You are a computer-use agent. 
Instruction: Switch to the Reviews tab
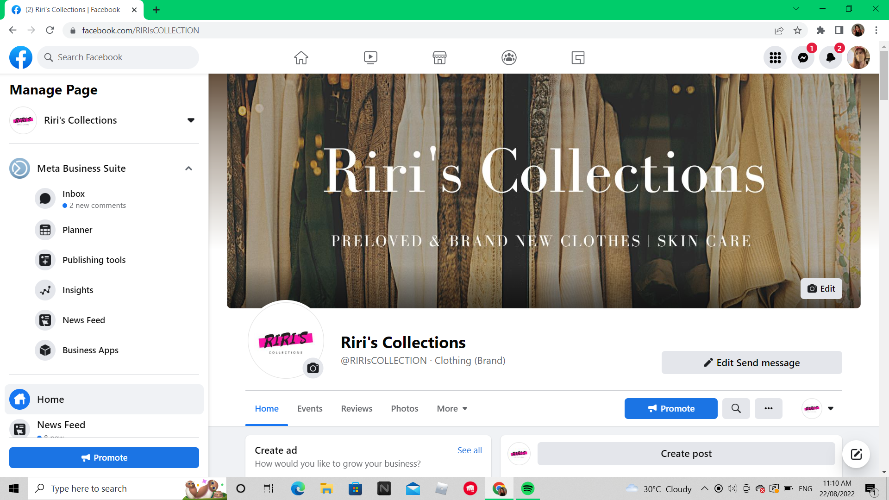click(x=357, y=408)
